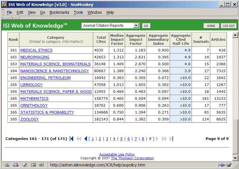
Task: Collapse the first toolbar grippy
Action: click(7, 18)
